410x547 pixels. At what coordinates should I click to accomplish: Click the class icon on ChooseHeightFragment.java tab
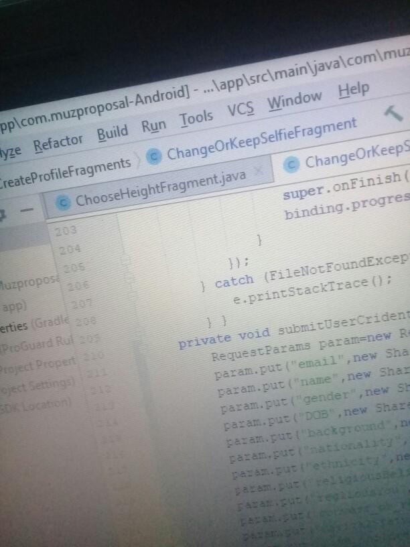click(x=64, y=200)
